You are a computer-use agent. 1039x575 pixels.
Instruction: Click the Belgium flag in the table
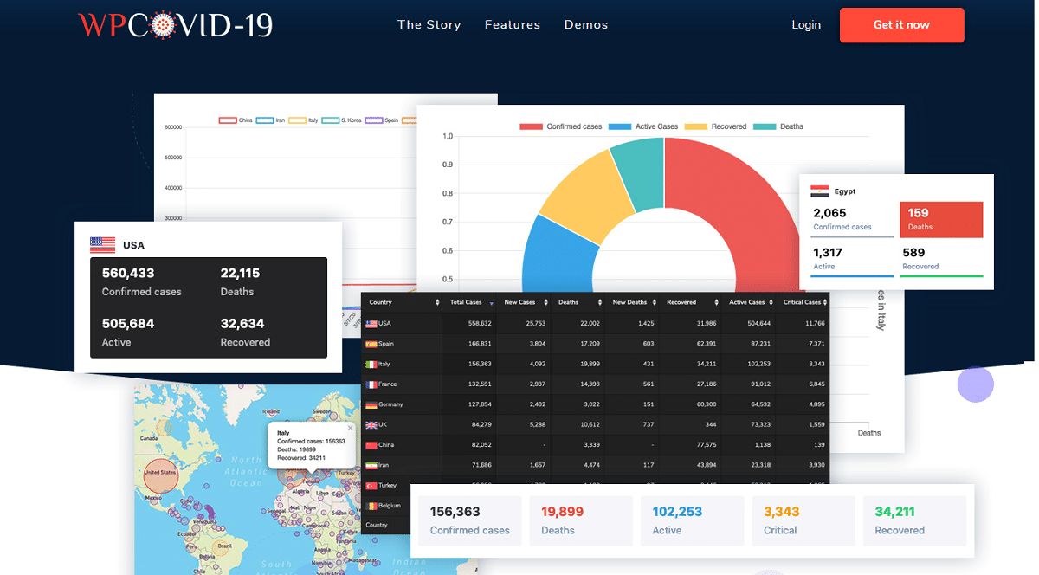tap(371, 506)
